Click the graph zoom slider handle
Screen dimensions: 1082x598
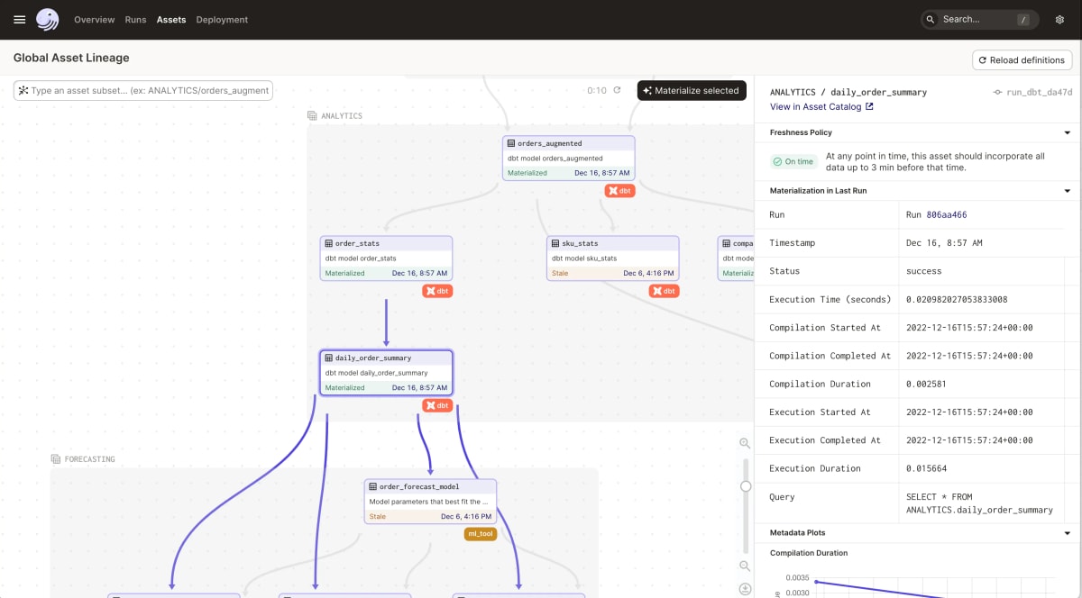[x=746, y=485]
